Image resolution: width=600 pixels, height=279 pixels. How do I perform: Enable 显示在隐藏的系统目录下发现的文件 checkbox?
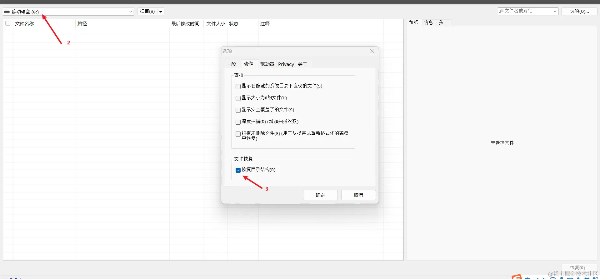[x=238, y=86]
